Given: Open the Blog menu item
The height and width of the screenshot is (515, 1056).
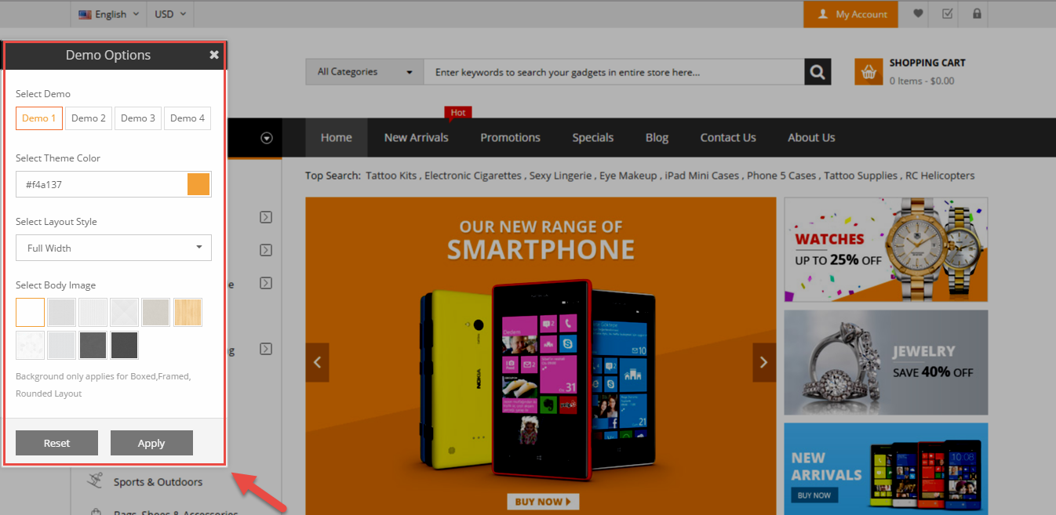Looking at the screenshot, I should click(657, 138).
